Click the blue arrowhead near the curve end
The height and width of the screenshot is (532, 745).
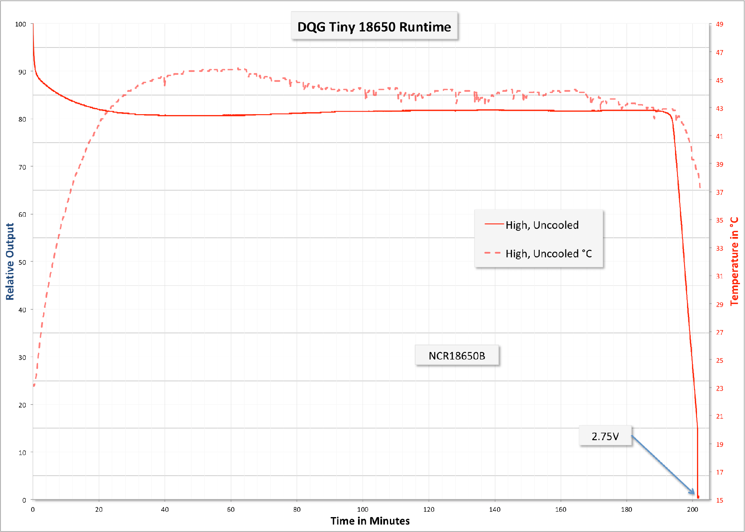(692, 491)
